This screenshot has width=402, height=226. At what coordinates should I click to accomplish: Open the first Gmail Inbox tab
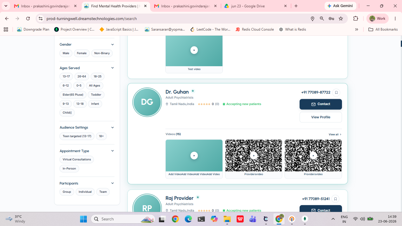46,6
